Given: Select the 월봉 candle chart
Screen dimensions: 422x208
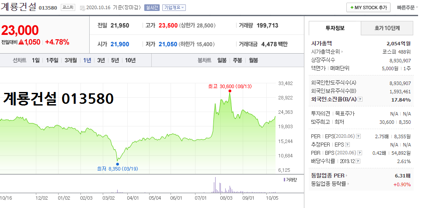Looking at the screenshot, I should coord(253,60).
